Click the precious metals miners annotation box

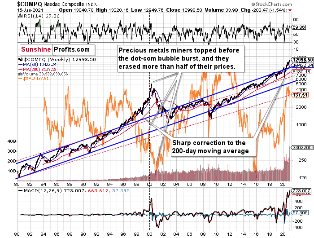coord(181,58)
